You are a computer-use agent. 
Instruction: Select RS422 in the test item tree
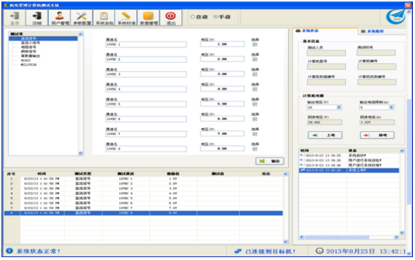click(x=25, y=60)
